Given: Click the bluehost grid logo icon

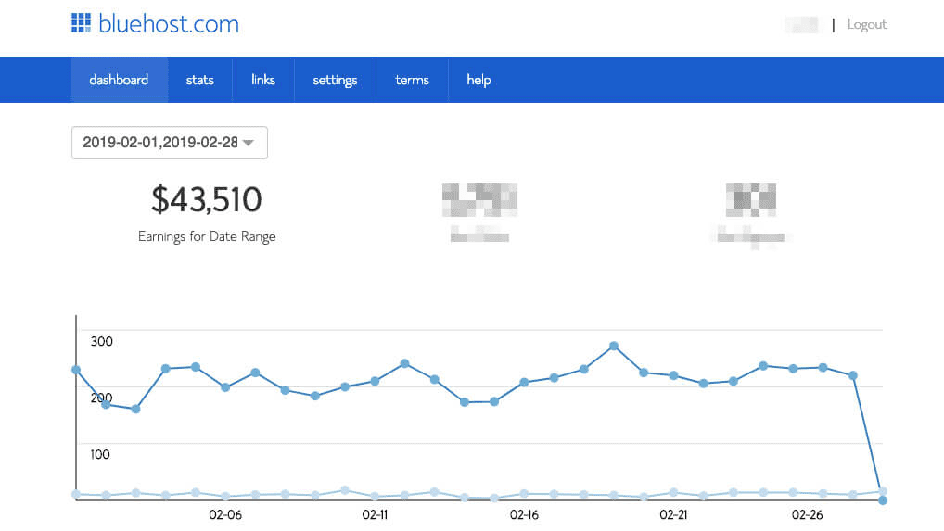Looking at the screenshot, I should 81,23.
